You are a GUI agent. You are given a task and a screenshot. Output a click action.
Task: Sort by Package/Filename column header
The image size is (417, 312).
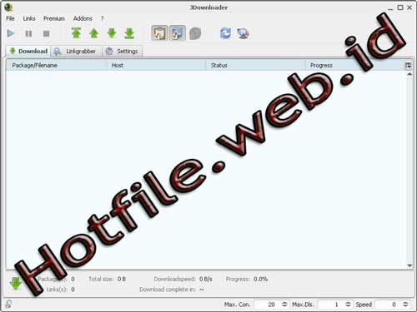tap(57, 65)
